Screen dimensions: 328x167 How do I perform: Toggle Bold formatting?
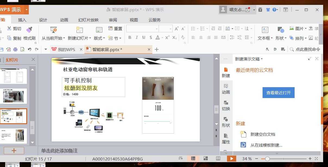click(130, 37)
